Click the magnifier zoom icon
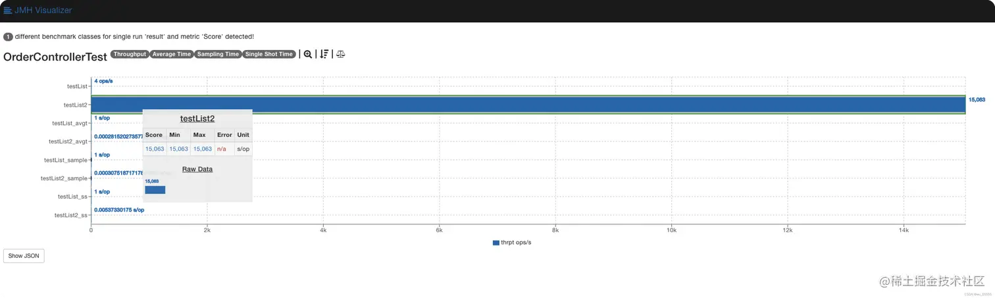 pos(307,55)
